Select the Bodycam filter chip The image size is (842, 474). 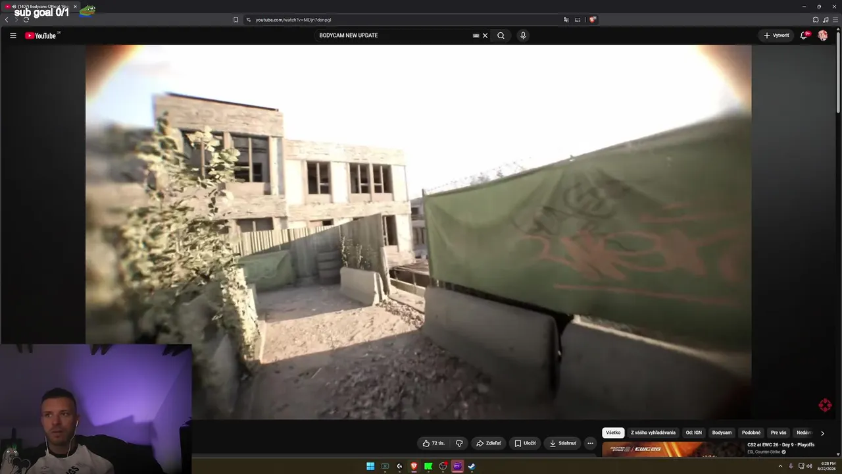click(x=722, y=433)
